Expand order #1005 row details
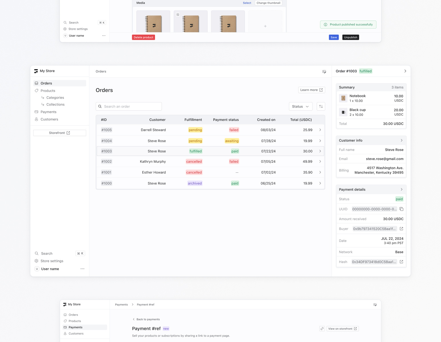This screenshot has width=441, height=342. (320, 130)
